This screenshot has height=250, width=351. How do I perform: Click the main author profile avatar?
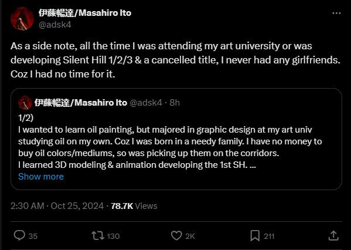click(x=22, y=19)
